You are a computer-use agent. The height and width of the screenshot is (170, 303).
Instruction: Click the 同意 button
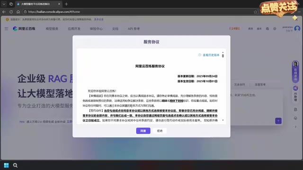tap(143, 131)
